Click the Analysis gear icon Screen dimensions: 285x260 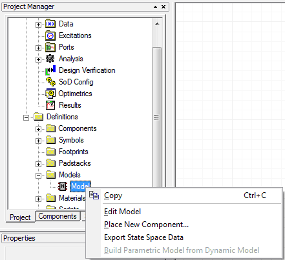click(x=50, y=59)
